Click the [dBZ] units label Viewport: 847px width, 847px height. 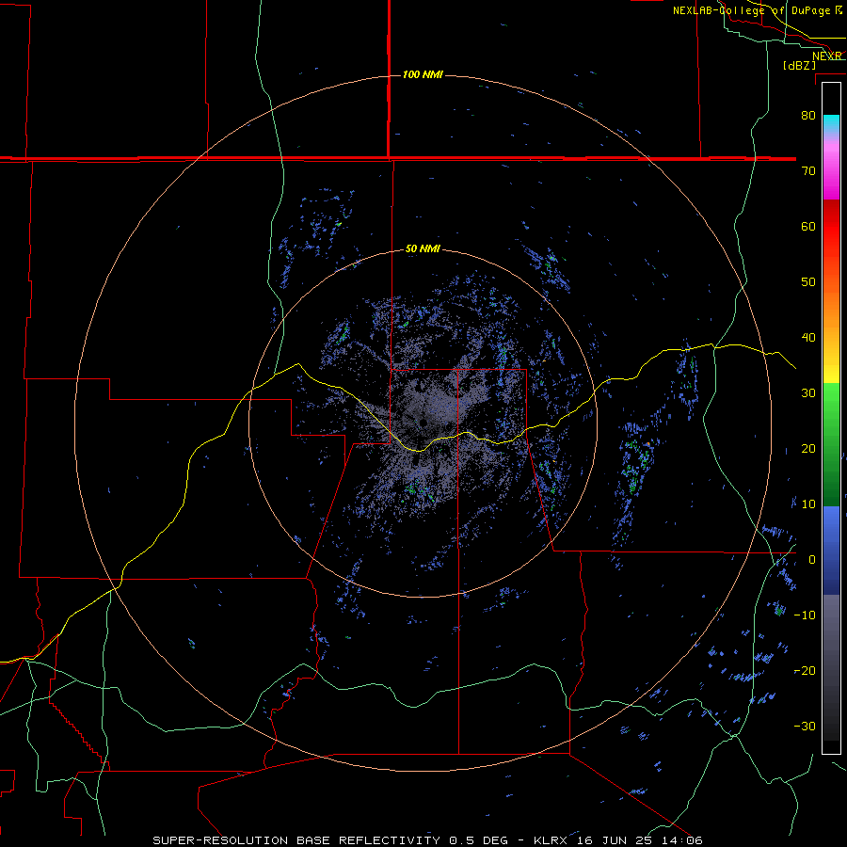799,65
